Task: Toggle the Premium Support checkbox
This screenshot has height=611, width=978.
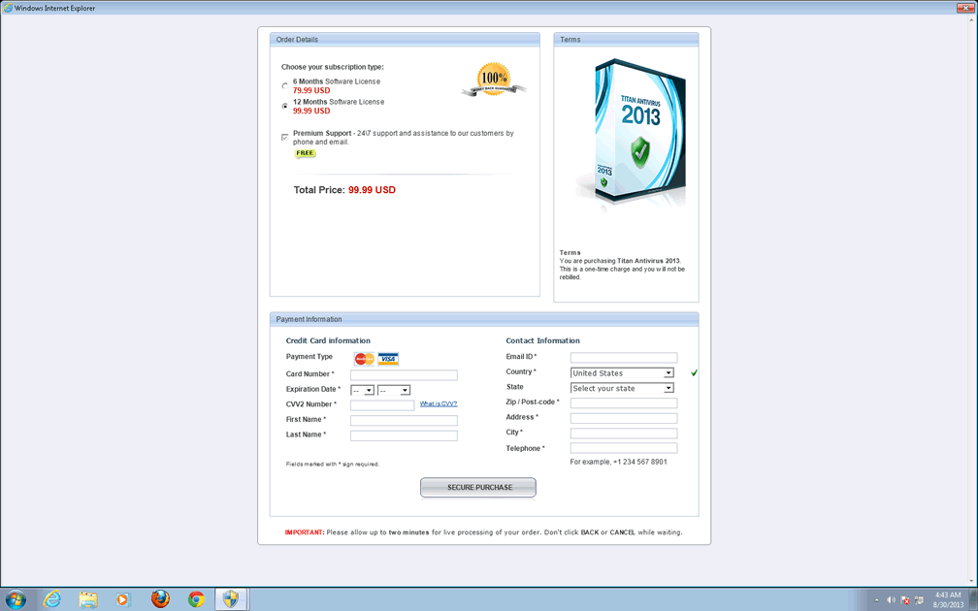Action: pos(285,138)
